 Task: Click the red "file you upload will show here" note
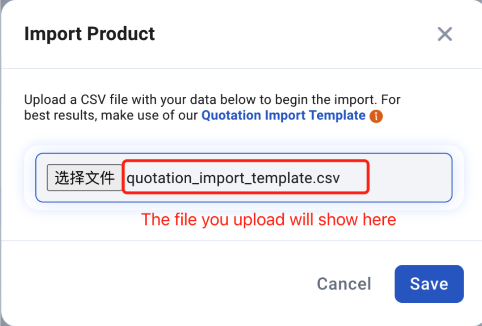(268, 219)
